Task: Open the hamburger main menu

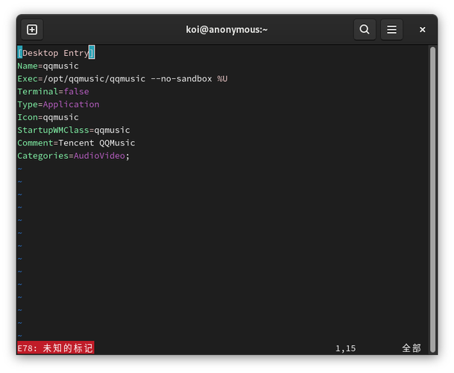Action: point(391,30)
